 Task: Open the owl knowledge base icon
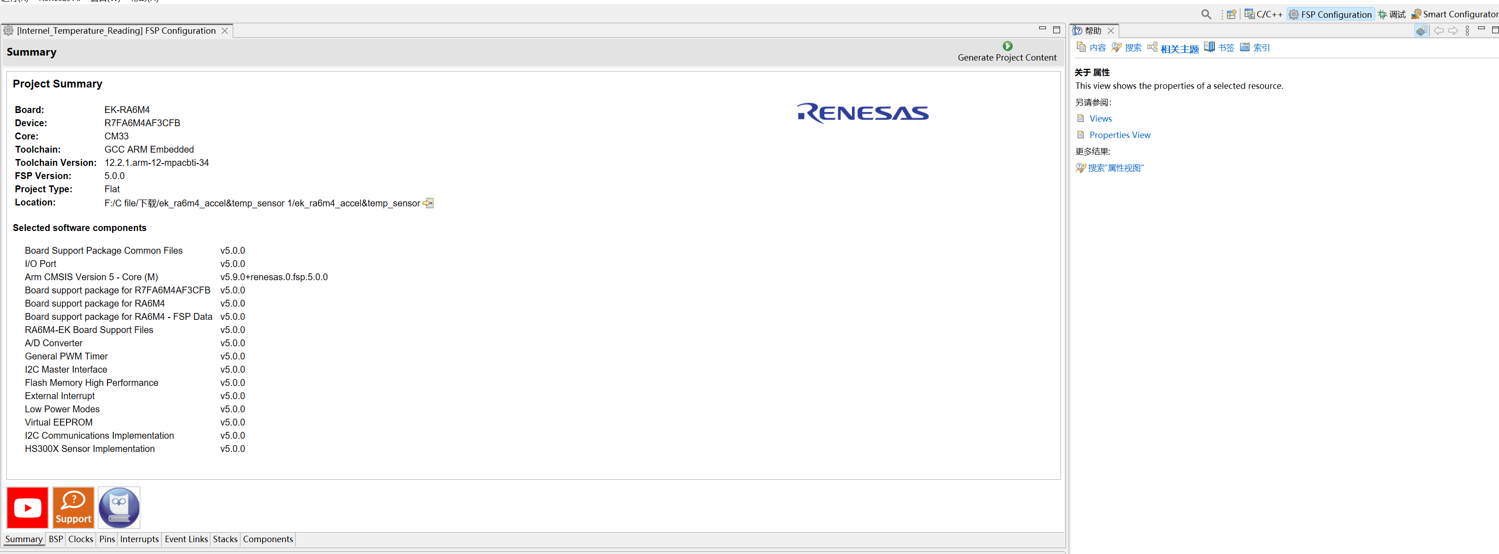119,508
